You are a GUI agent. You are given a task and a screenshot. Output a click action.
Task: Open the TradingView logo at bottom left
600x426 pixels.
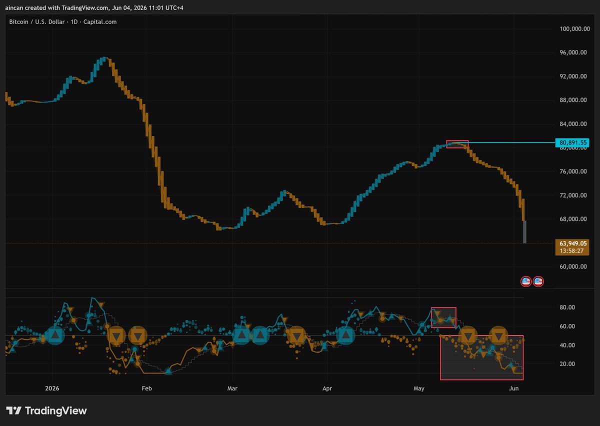(x=46, y=411)
